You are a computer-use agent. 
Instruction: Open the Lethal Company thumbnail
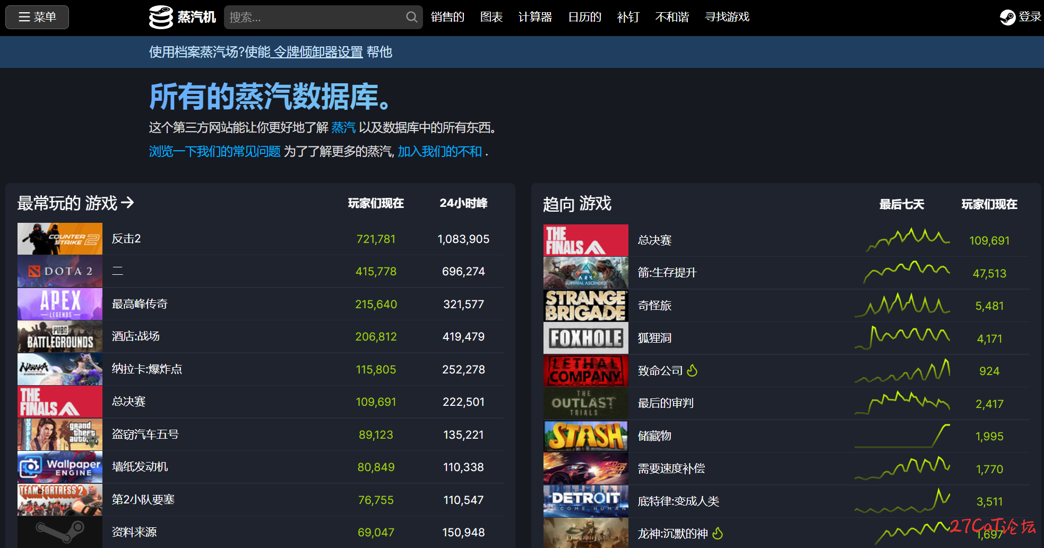[586, 371]
